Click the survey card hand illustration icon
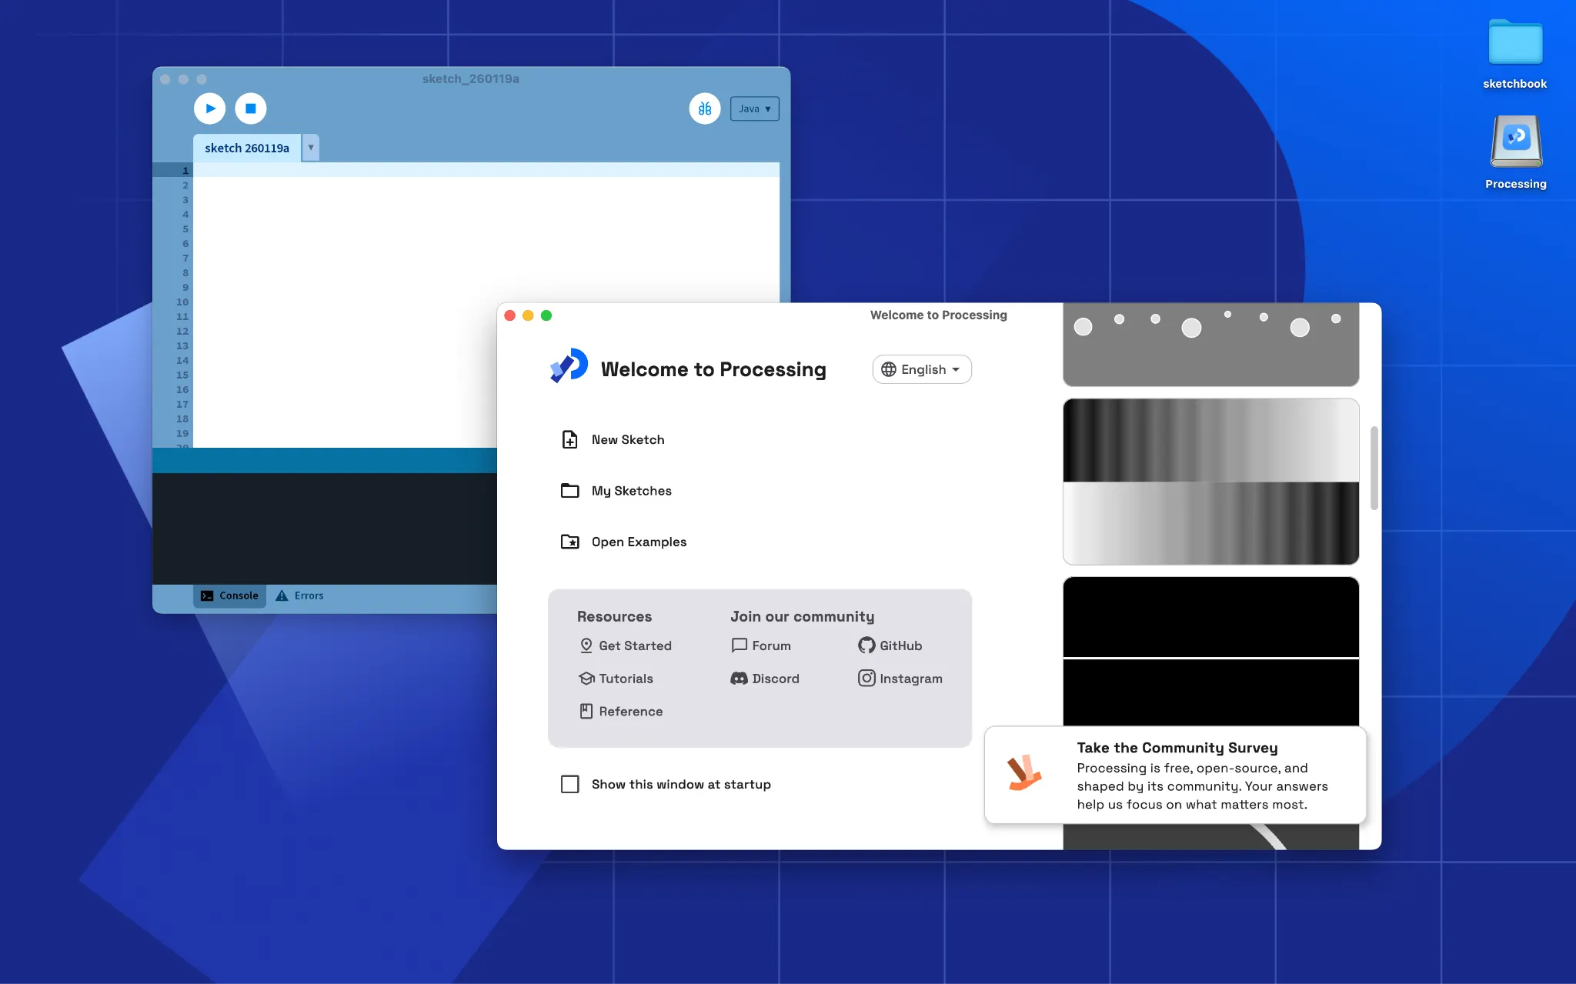Screen dimensions: 1576x984 point(1024,772)
